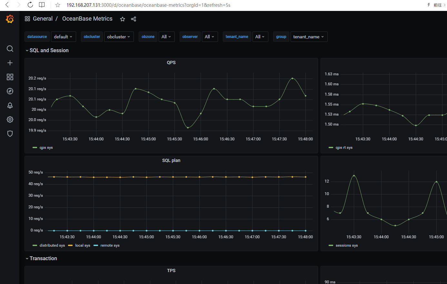Collapse the SQL and Session row
Viewport: 447px width, 284px height.
49,51
